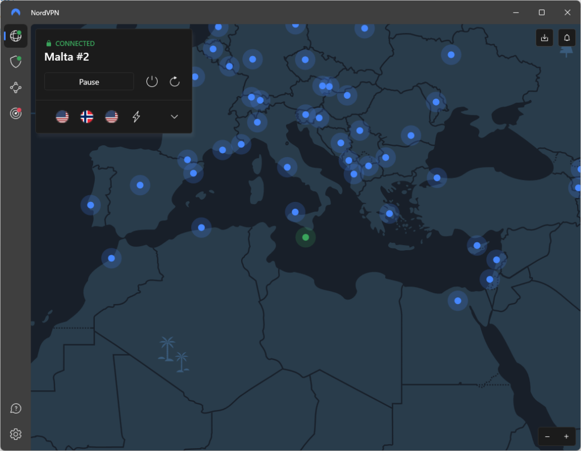Image resolution: width=581 pixels, height=451 pixels.
Task: Open the Settings gear in sidebar
Action: tap(16, 434)
